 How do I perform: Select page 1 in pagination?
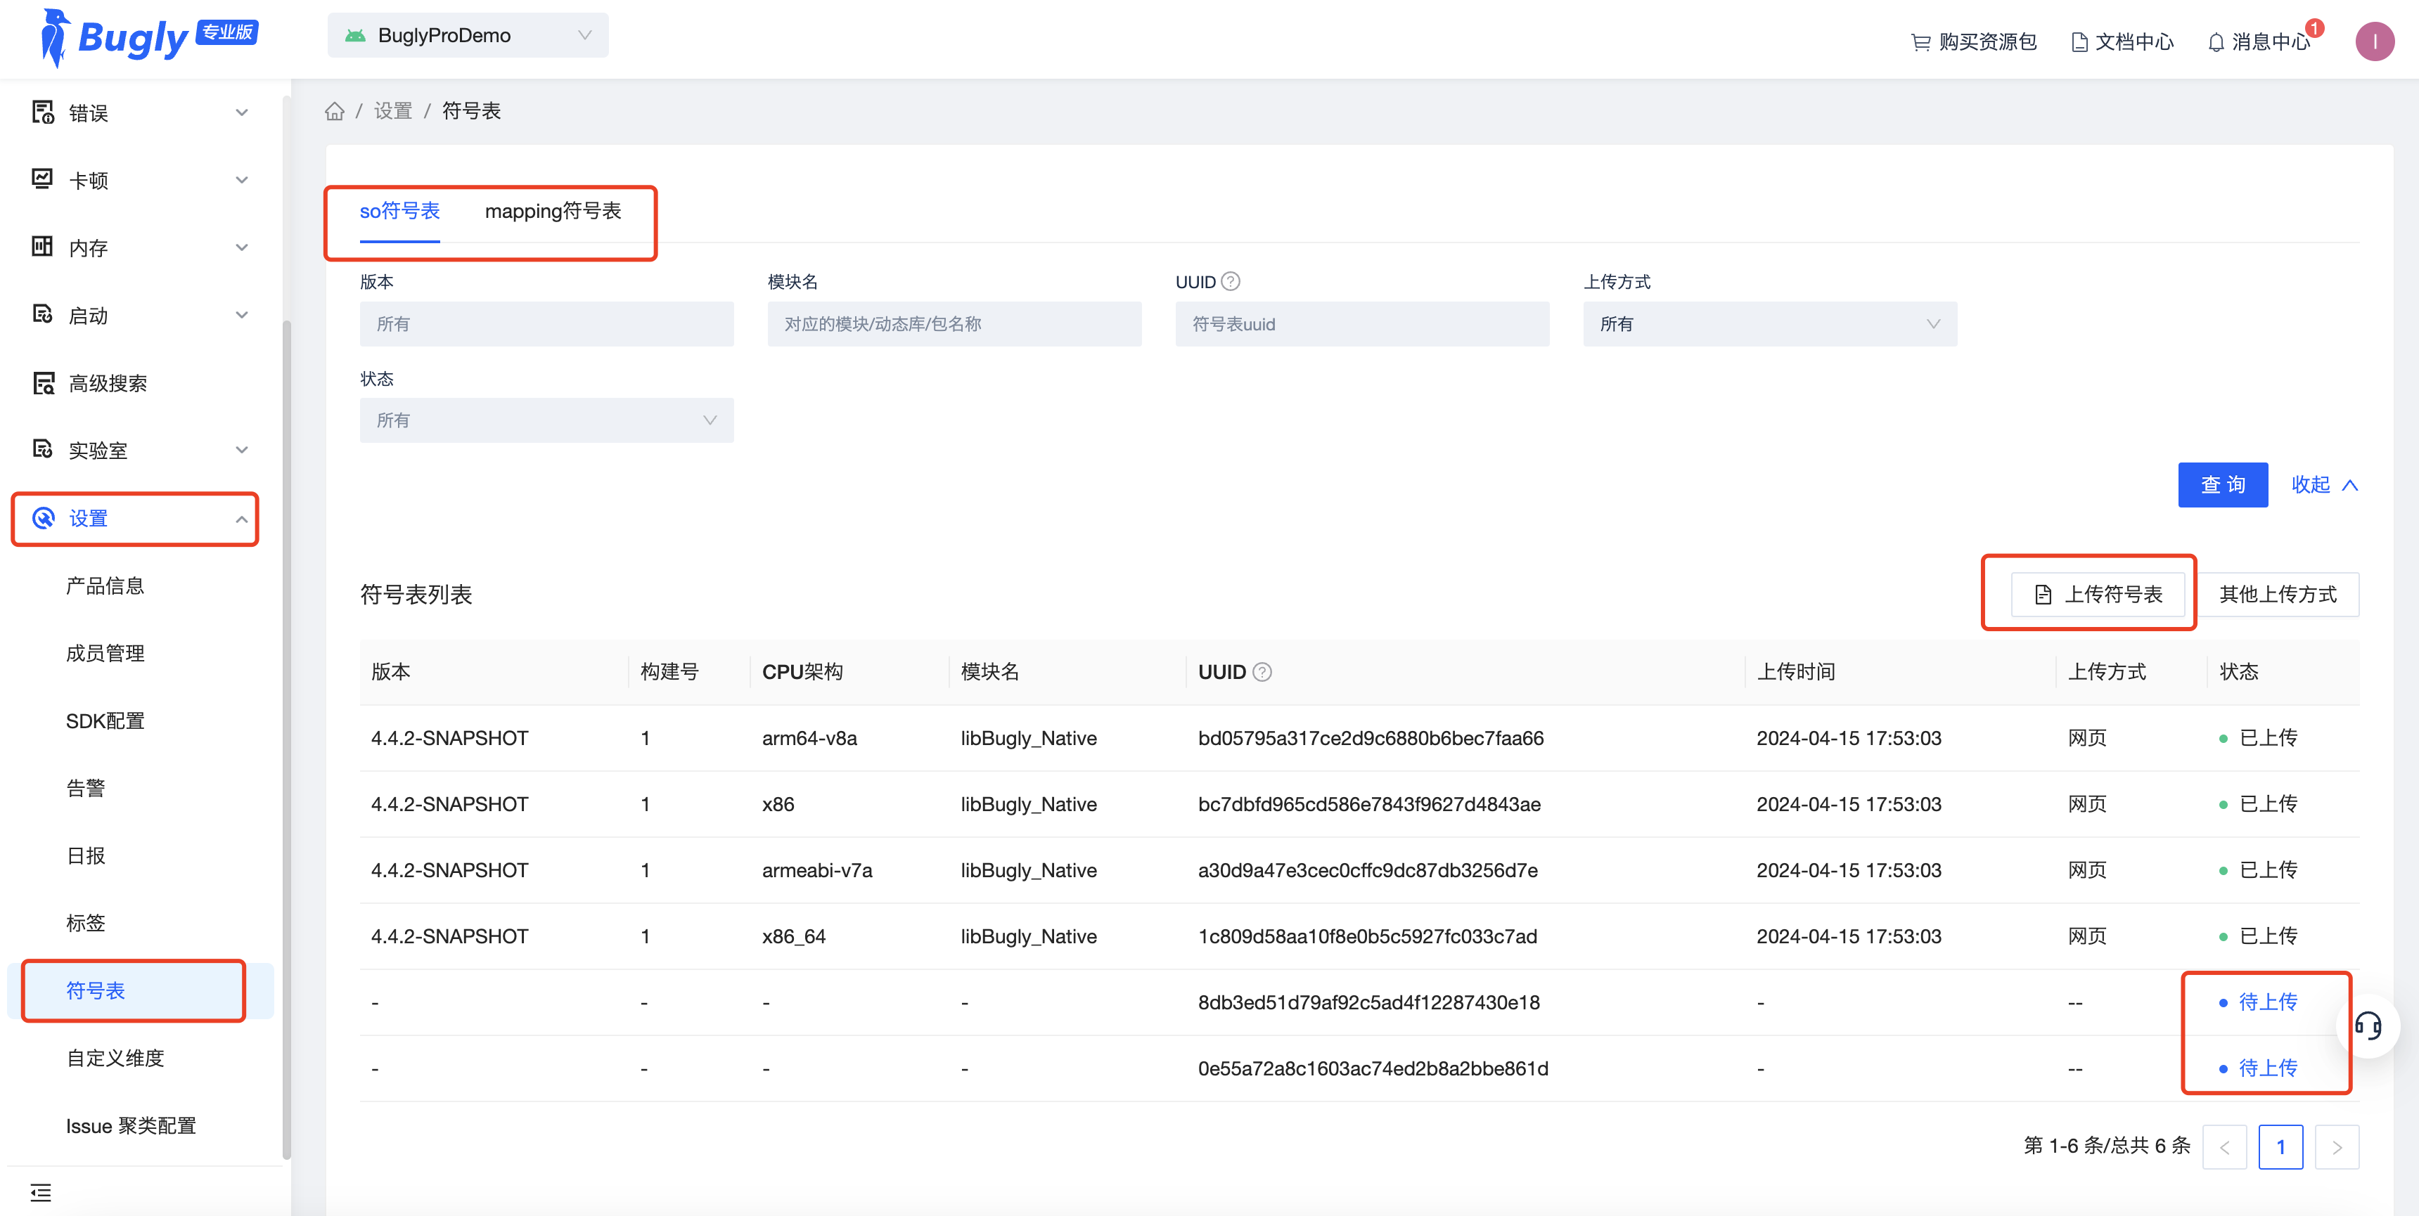(x=2280, y=1146)
